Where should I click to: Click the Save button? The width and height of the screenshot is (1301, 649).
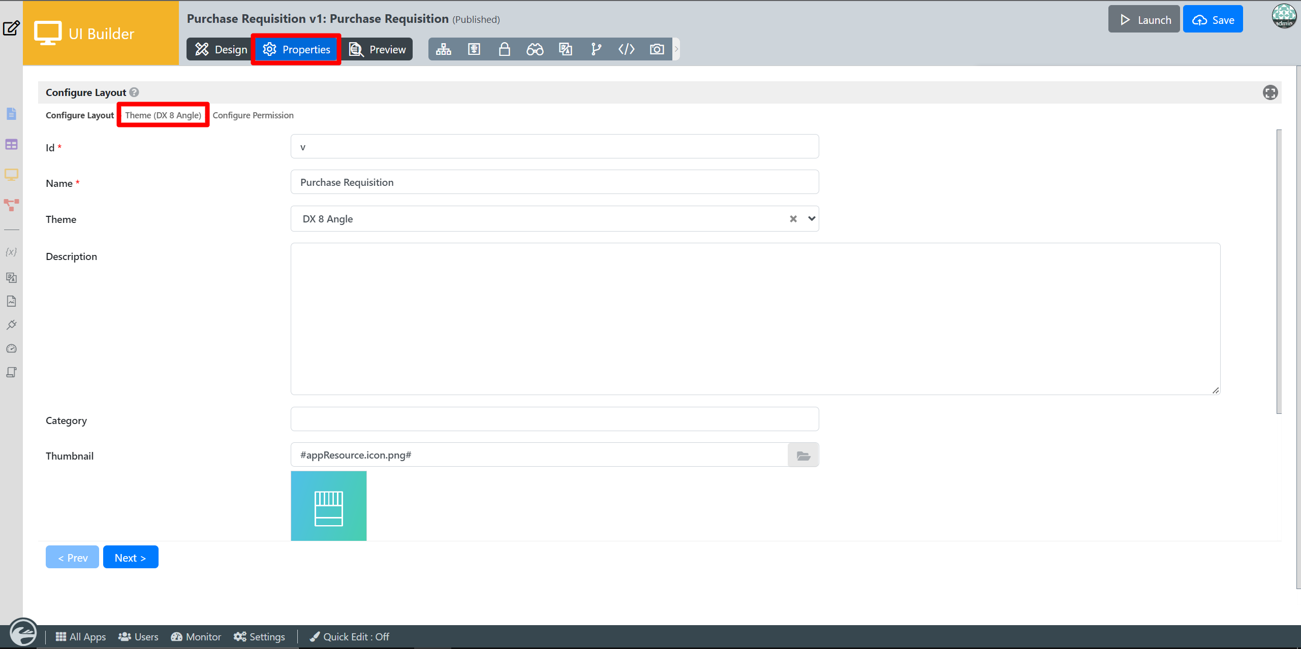pyautogui.click(x=1213, y=20)
